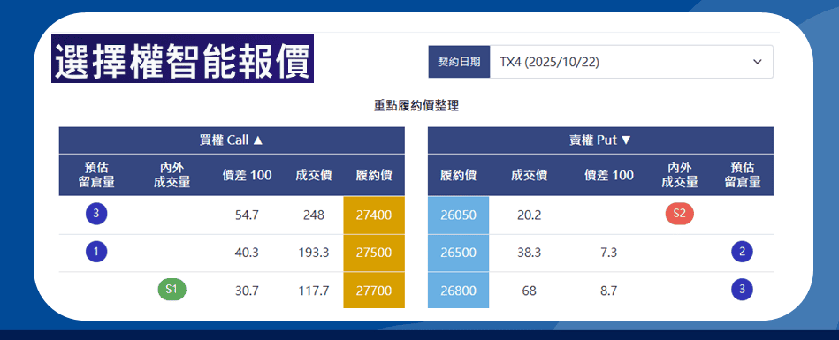Click blue badge 3 in 27400 Call row
Screen dimensions: 839x340
[96, 214]
